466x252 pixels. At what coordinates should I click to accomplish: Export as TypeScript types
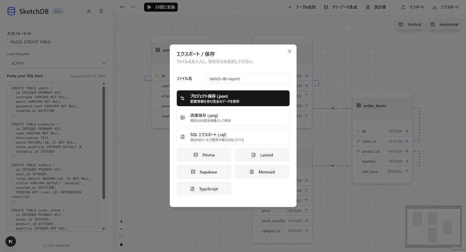coord(204,189)
